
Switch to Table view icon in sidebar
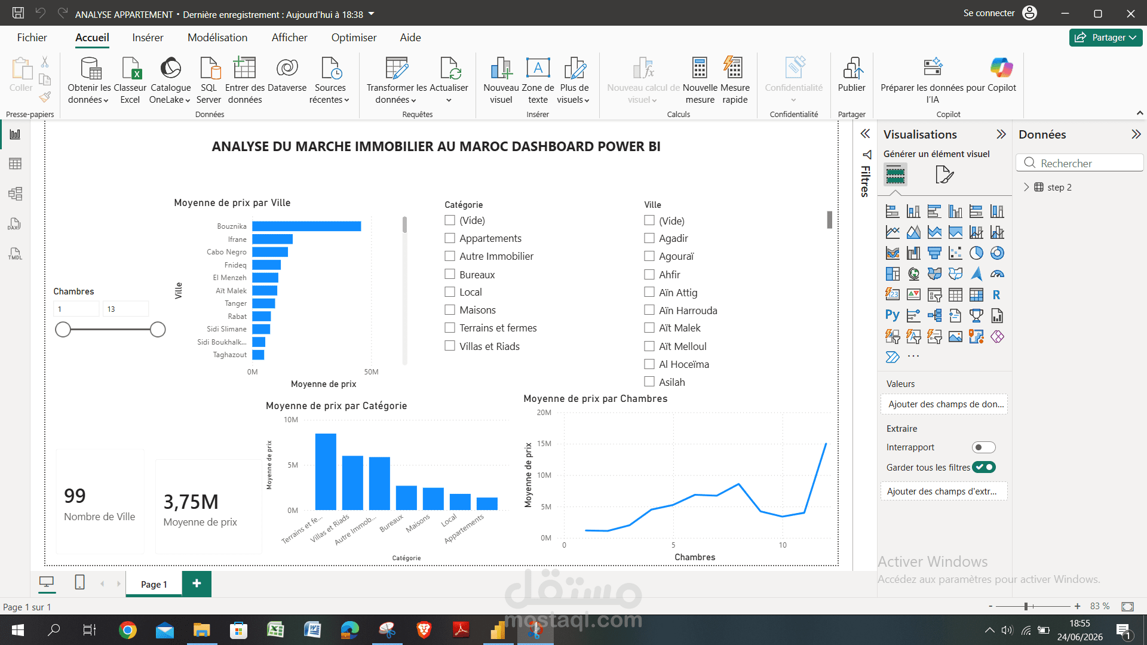click(16, 164)
